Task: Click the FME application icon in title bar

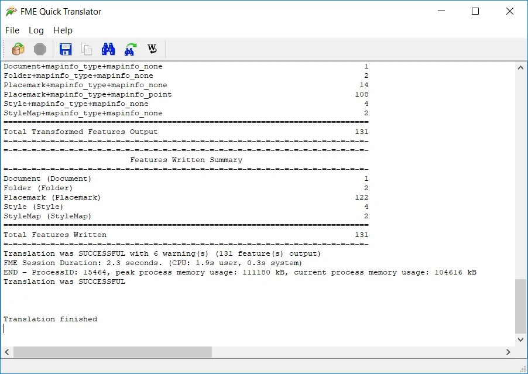Action: click(x=11, y=12)
